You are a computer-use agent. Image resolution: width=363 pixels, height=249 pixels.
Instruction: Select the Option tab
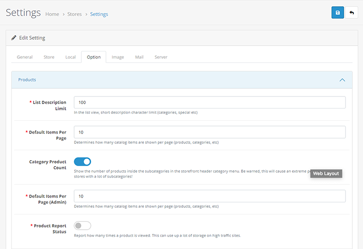tap(93, 57)
